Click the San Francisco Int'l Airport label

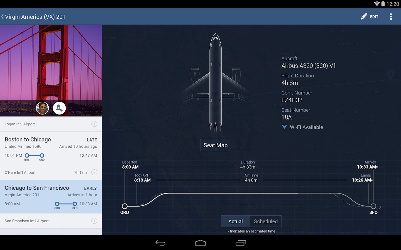26,221
